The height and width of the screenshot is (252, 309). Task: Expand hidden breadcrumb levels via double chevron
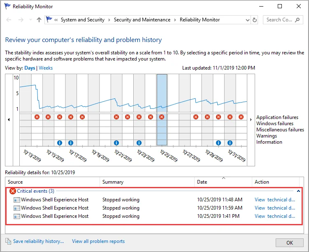click(x=56, y=20)
